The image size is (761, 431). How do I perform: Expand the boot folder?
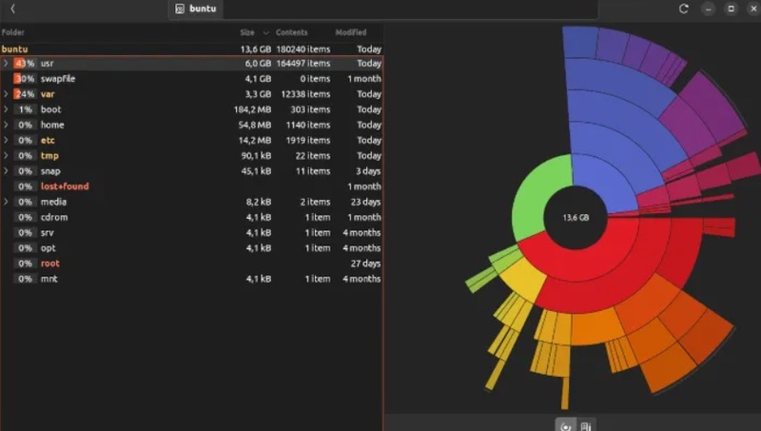(6, 109)
